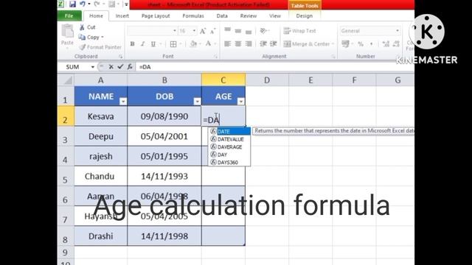Viewport: 472px width, 265px height.
Task: Toggle Align Text Left
Action: click(x=228, y=44)
